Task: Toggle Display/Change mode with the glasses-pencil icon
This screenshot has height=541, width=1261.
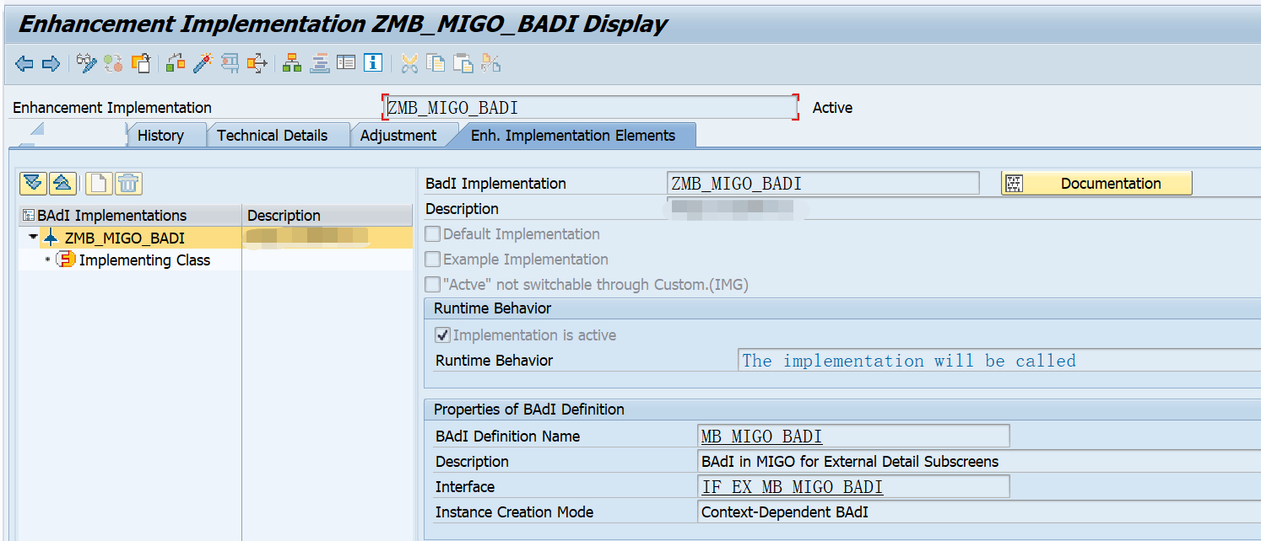Action: [85, 63]
